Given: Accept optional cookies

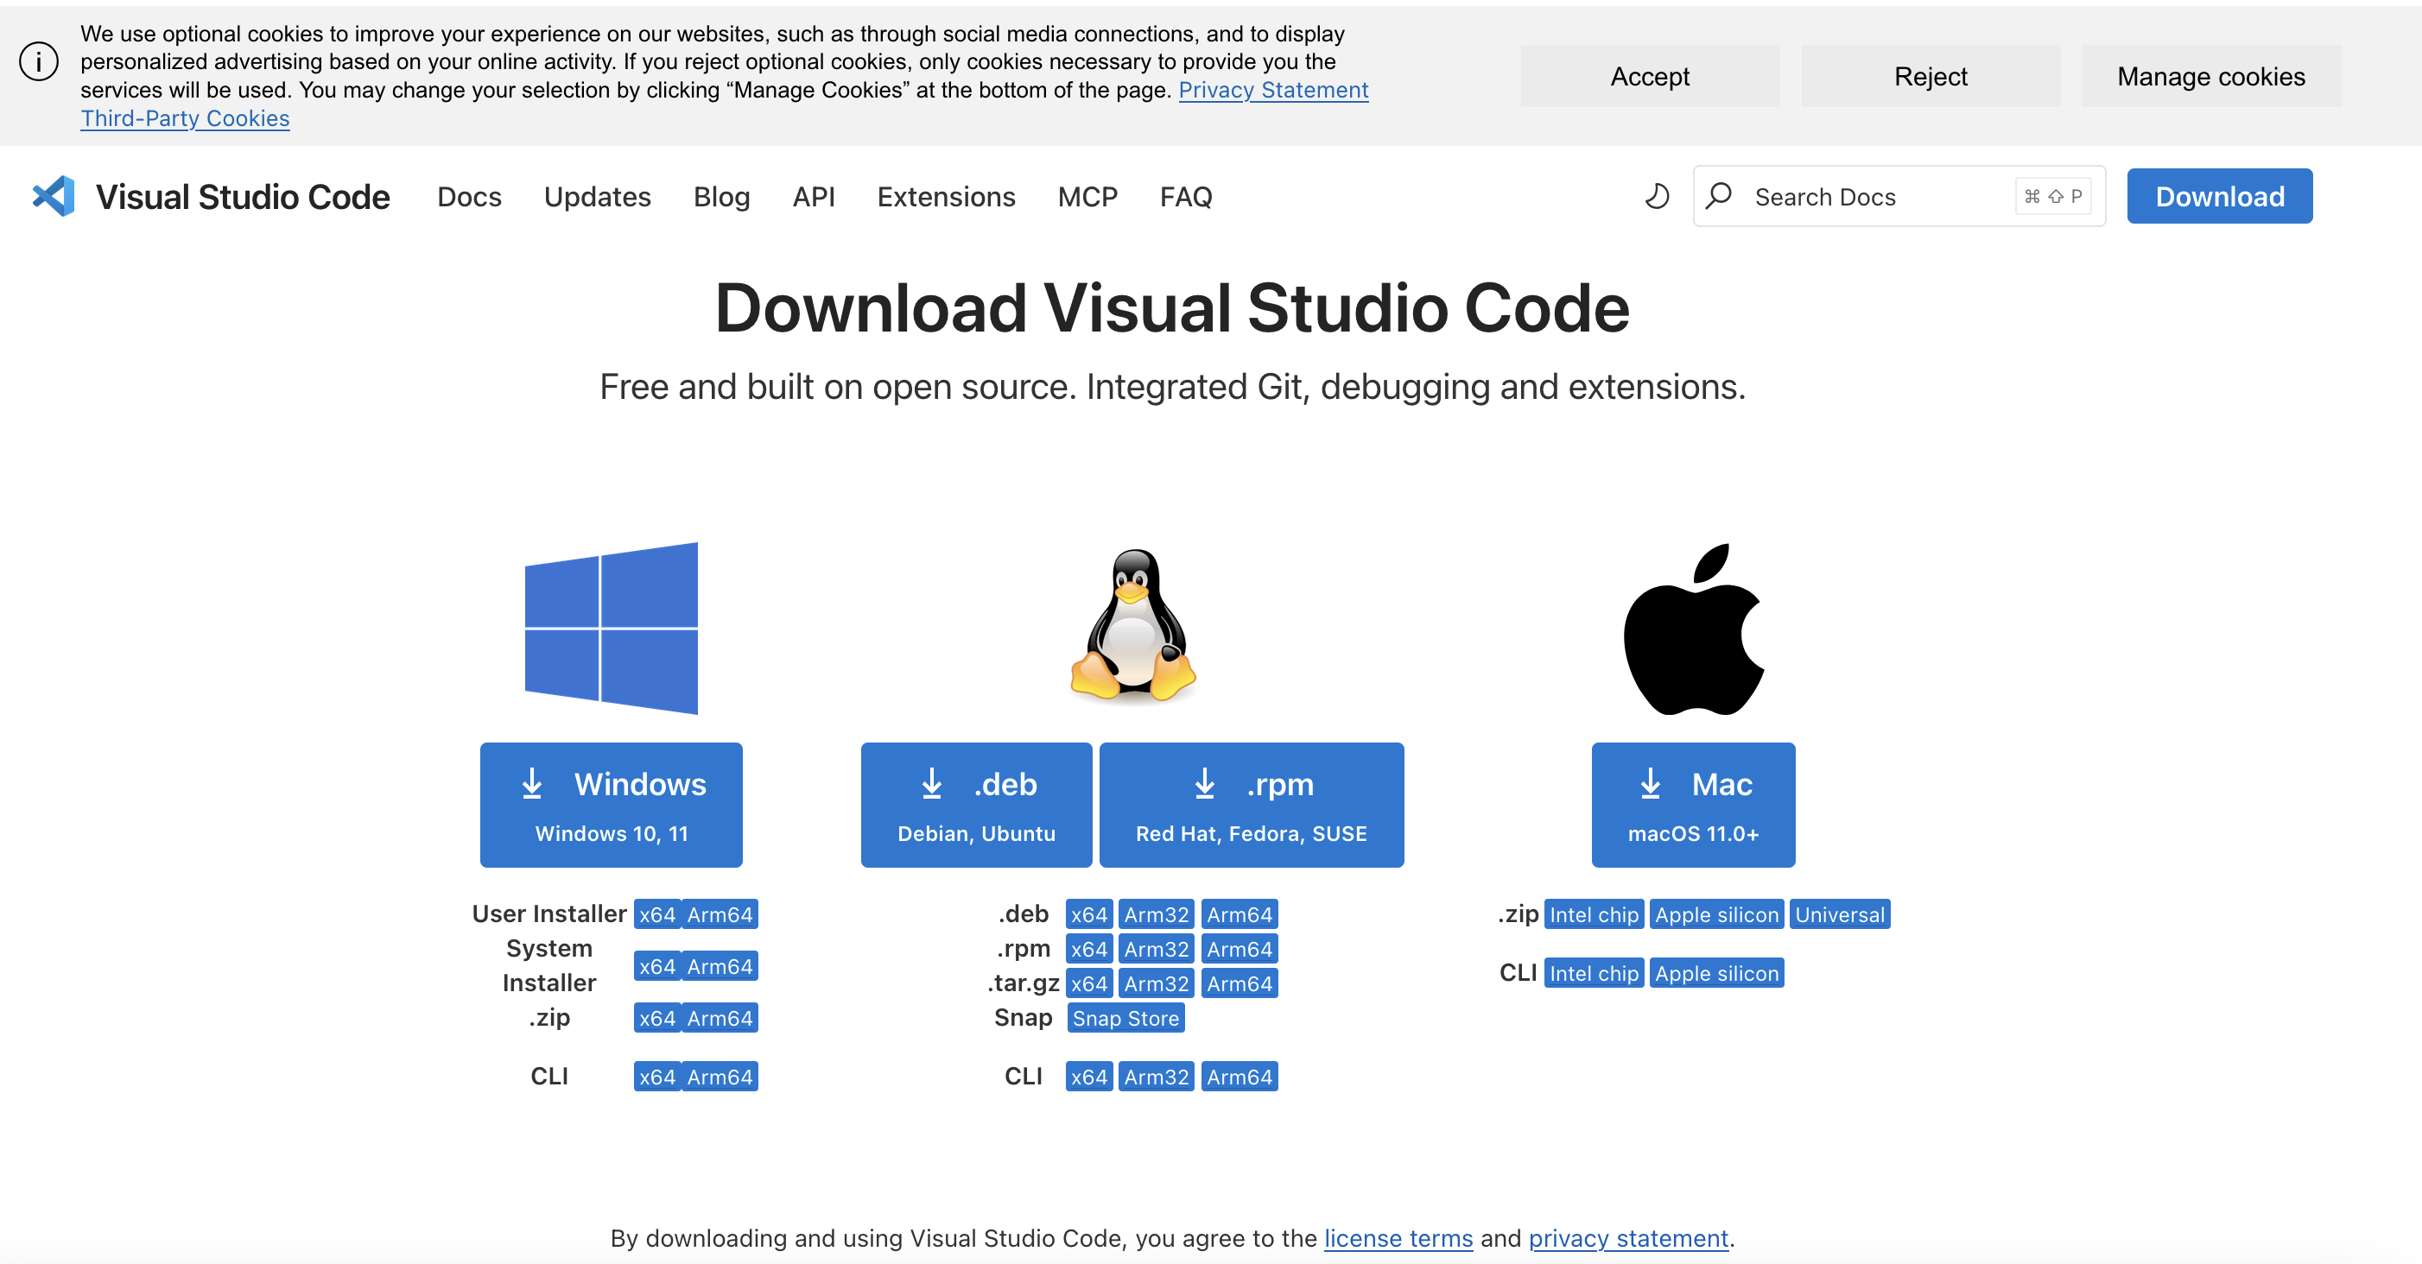Looking at the screenshot, I should click(x=1650, y=76).
